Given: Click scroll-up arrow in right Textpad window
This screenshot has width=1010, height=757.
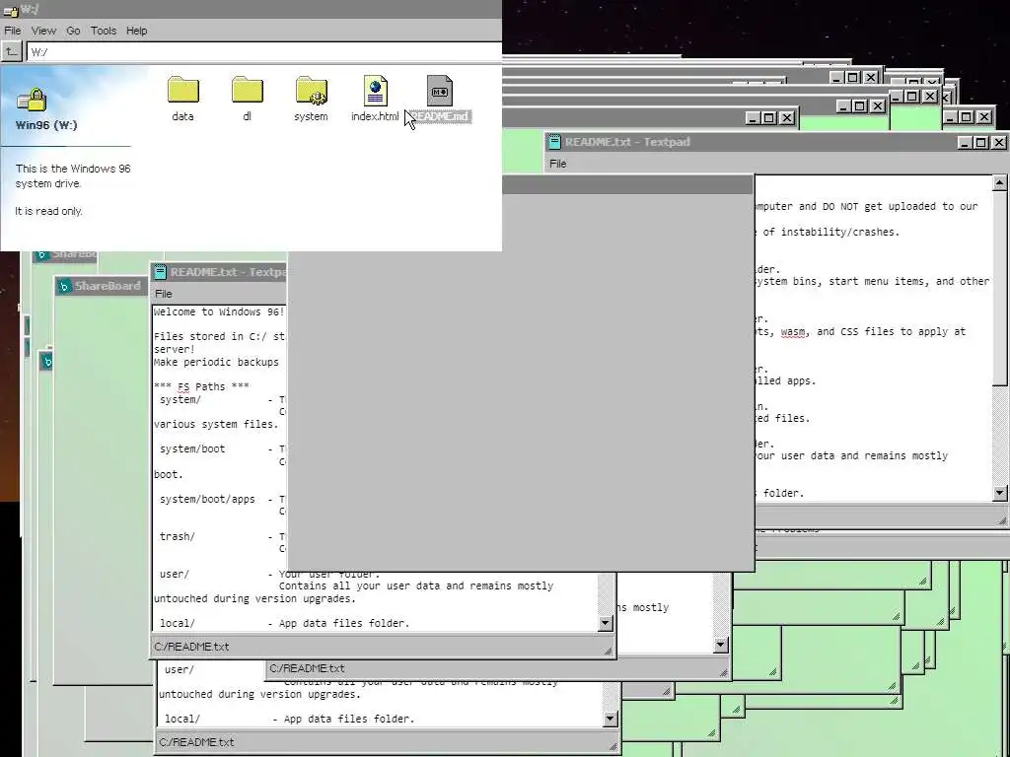Looking at the screenshot, I should [x=1000, y=183].
